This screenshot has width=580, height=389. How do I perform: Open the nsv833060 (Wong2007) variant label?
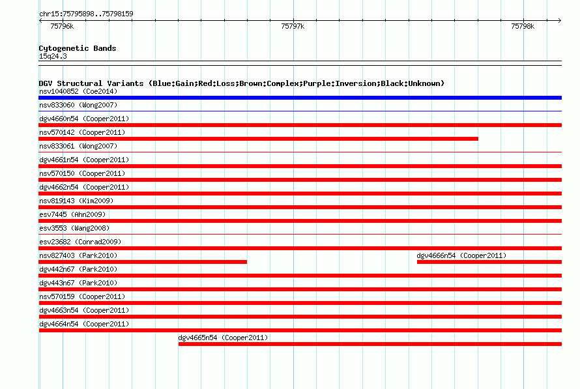tap(78, 105)
